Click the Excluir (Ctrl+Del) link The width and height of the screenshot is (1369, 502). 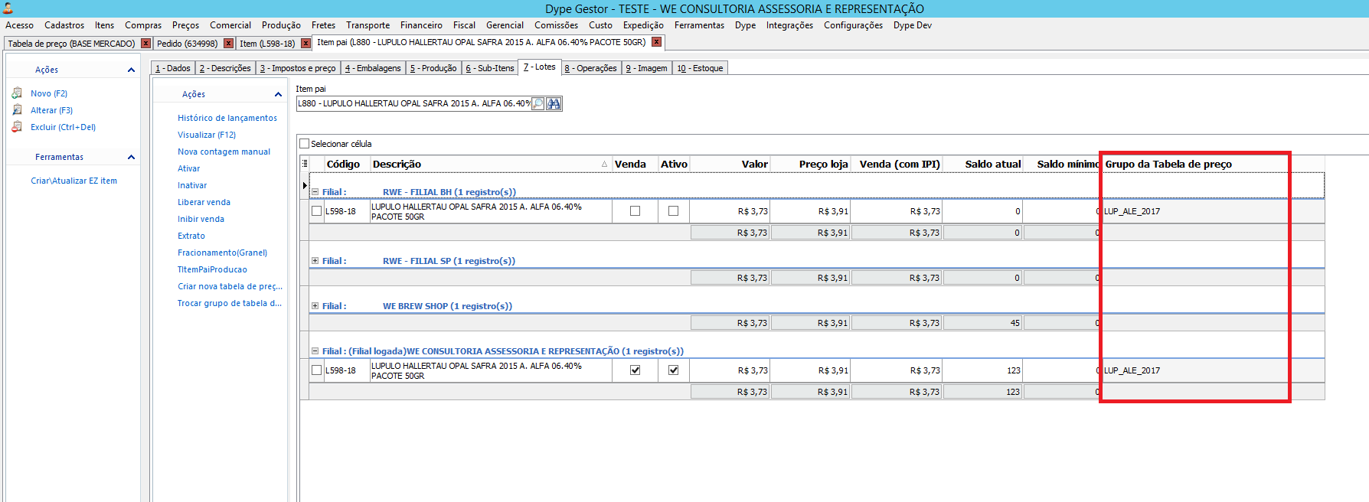click(63, 127)
